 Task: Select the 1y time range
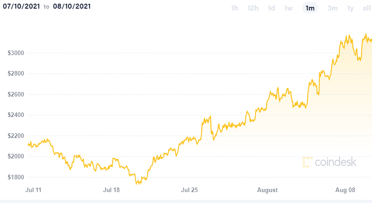pos(350,8)
